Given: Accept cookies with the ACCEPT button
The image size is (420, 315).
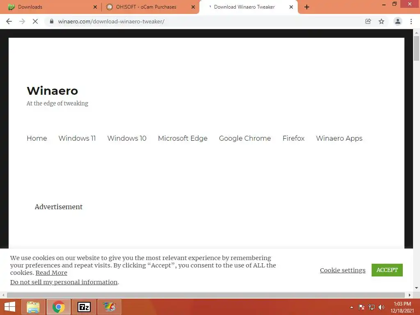Looking at the screenshot, I should click(387, 270).
